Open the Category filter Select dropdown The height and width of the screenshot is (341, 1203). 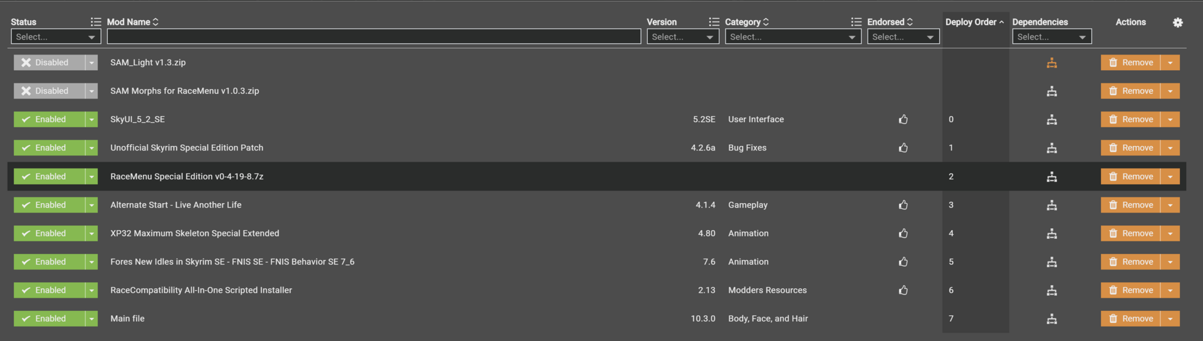click(791, 37)
